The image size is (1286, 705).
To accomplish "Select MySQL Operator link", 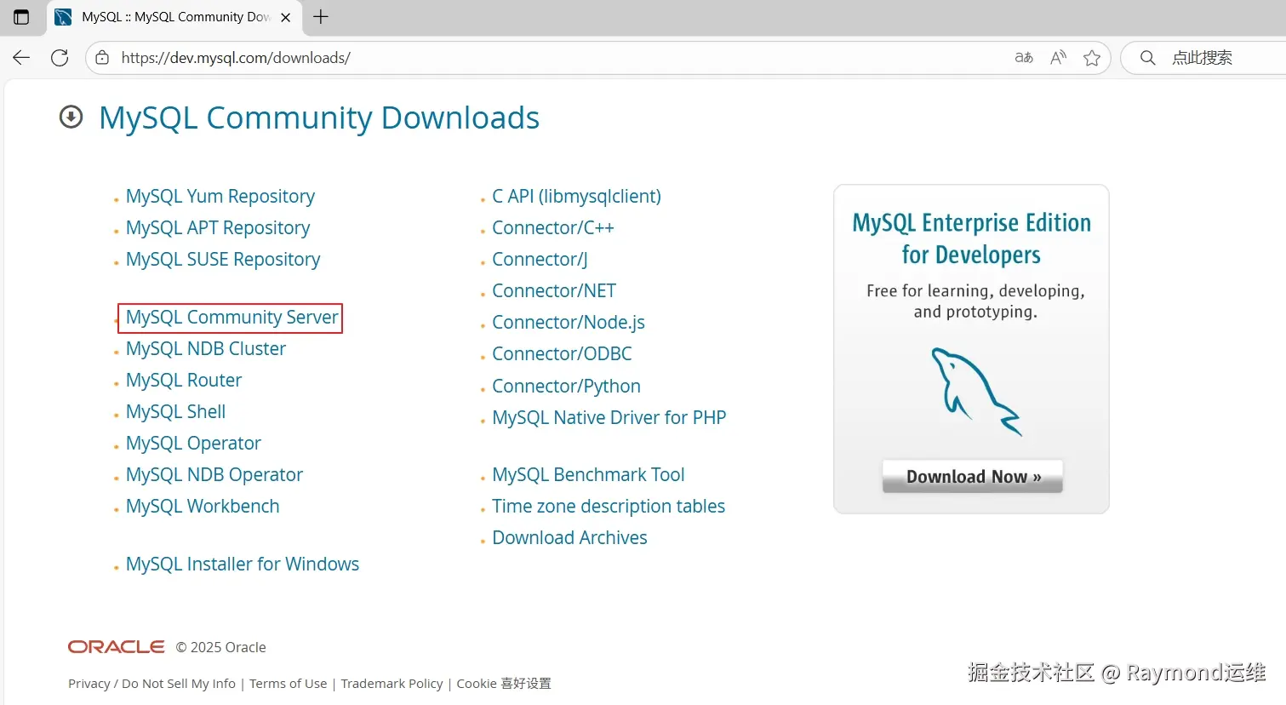I will pos(193,443).
